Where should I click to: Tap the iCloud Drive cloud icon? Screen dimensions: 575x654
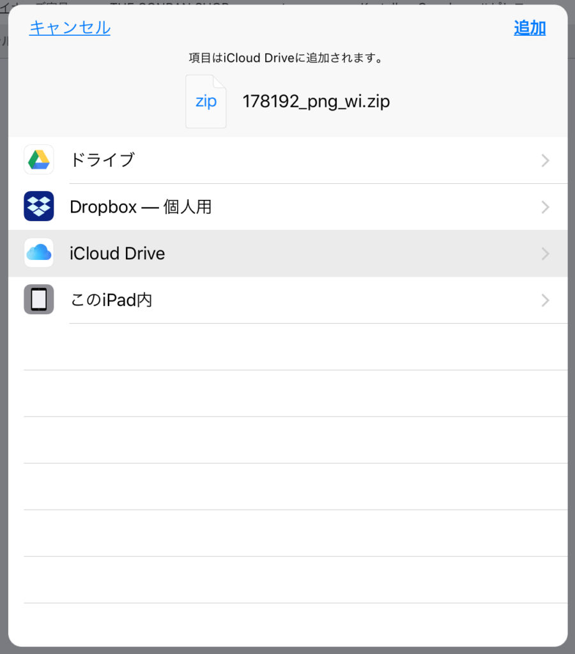[x=39, y=253]
